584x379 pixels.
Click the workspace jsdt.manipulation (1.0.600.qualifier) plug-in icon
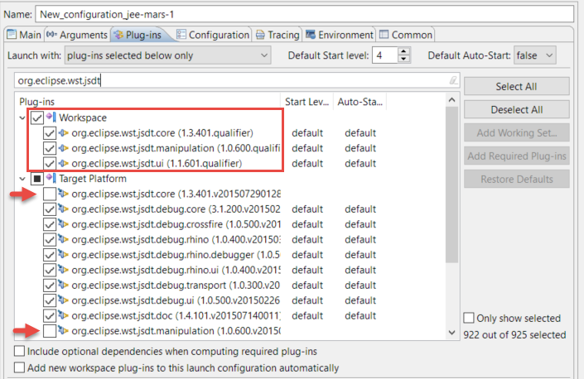tap(64, 148)
